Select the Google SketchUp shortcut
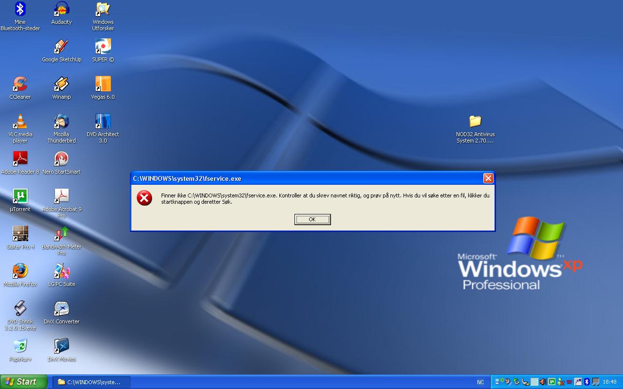623x389 pixels. point(61,51)
